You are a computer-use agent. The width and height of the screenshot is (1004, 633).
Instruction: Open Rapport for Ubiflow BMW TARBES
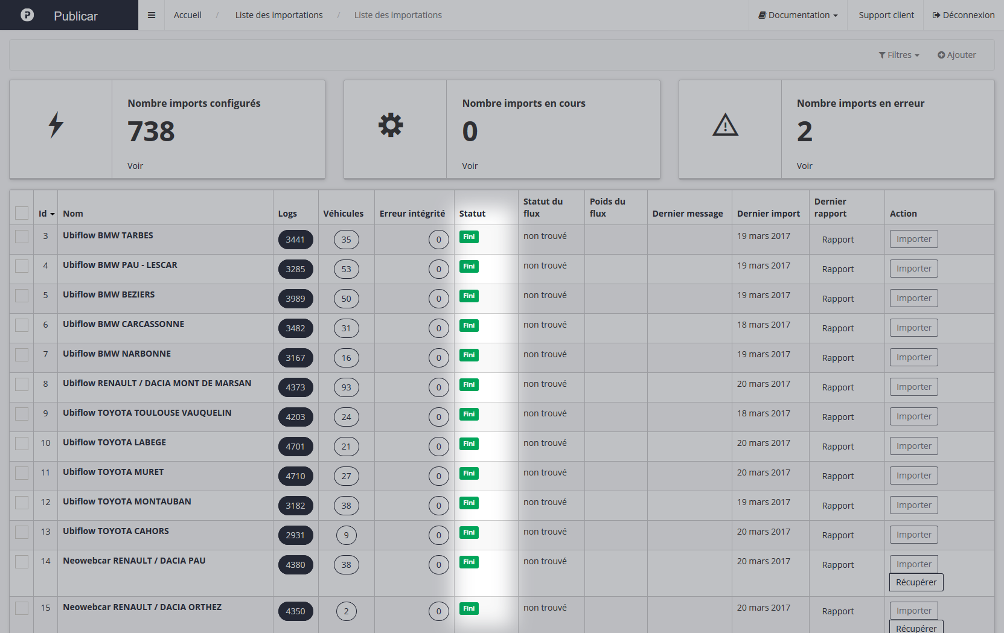(x=838, y=240)
